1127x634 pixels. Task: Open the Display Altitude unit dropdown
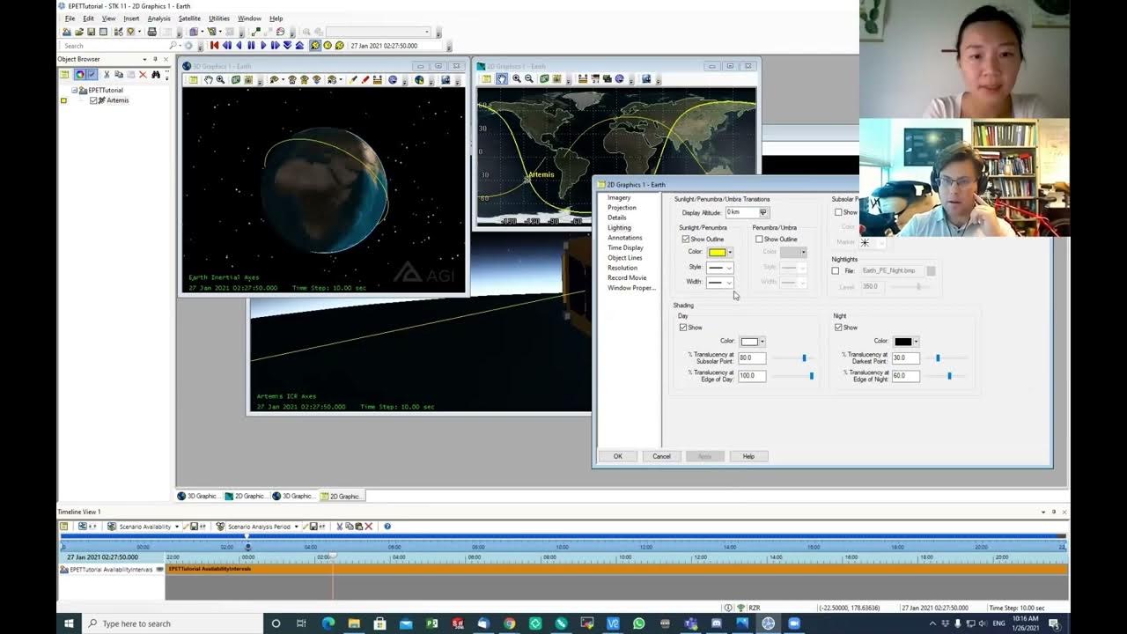(763, 212)
